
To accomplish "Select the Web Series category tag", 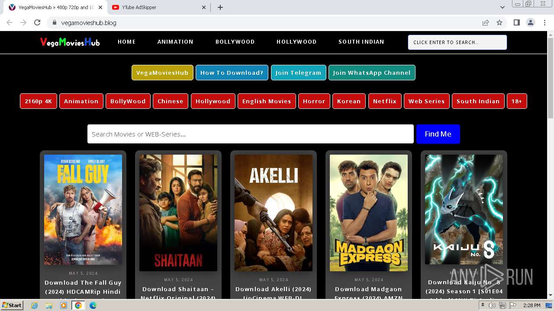I will coord(426,101).
